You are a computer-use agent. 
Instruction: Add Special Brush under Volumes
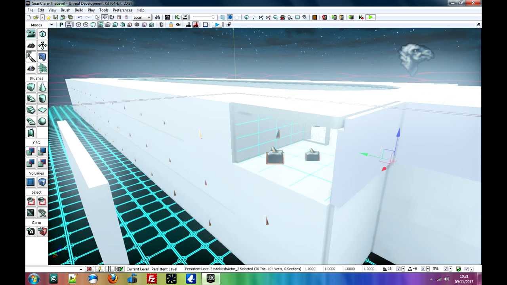coord(31,182)
